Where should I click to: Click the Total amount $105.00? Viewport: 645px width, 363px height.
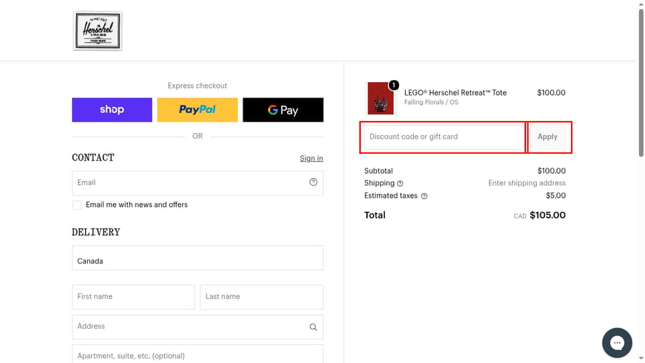(x=548, y=215)
